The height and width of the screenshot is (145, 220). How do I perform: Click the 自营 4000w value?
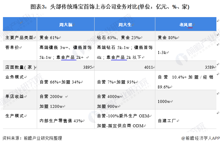click(109, 97)
